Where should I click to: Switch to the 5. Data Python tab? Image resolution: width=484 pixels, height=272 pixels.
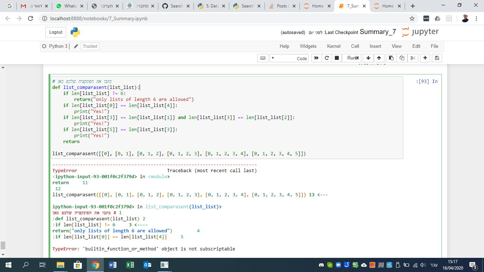[210, 6]
